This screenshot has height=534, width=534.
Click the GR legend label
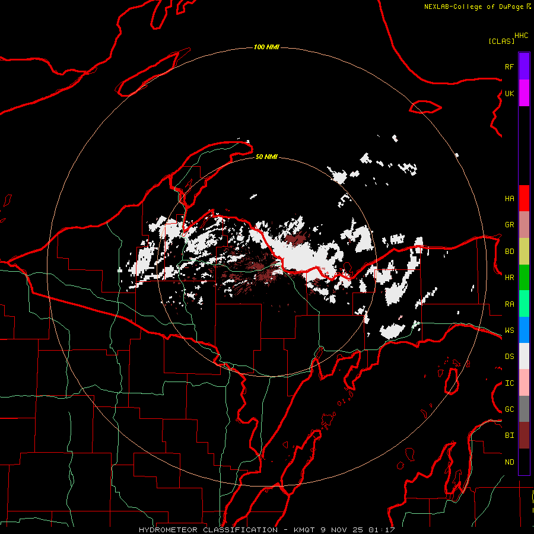(x=509, y=225)
